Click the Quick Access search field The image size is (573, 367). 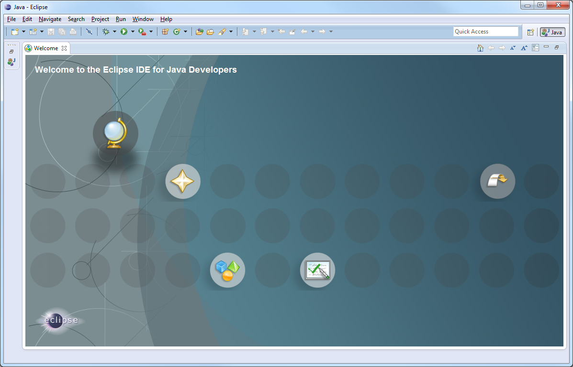(x=486, y=32)
